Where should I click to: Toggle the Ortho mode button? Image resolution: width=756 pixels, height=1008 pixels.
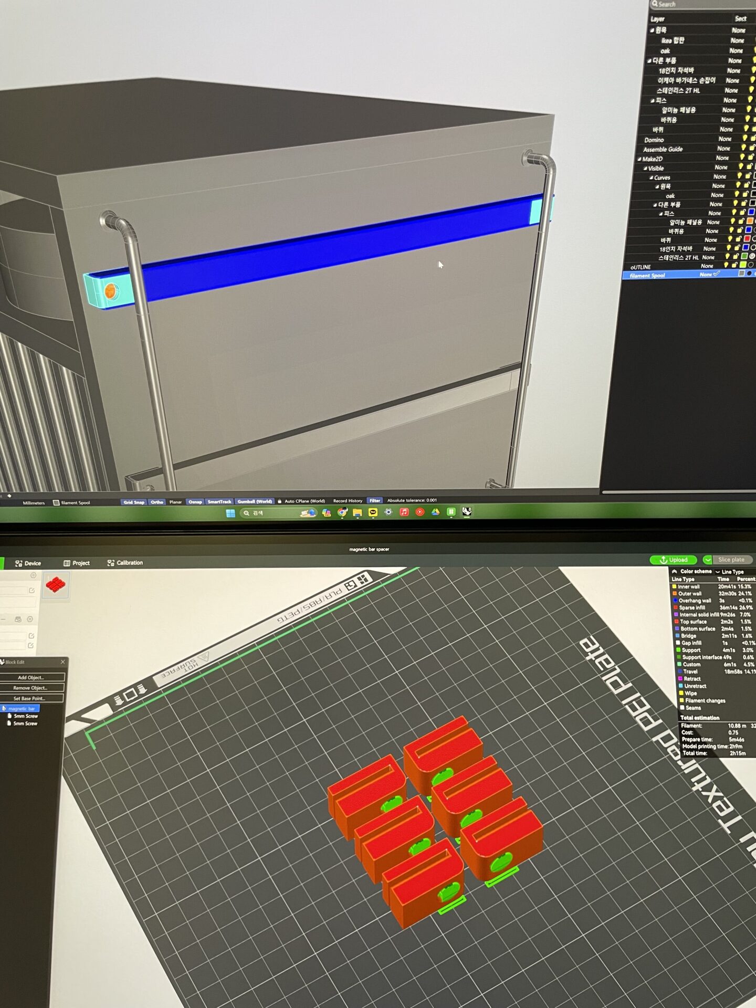point(157,502)
